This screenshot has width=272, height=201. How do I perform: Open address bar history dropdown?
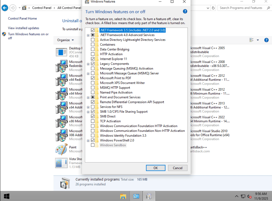208,8
